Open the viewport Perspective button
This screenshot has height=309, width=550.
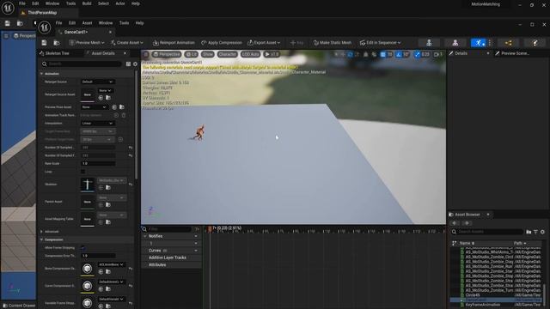pyautogui.click(x=167, y=54)
